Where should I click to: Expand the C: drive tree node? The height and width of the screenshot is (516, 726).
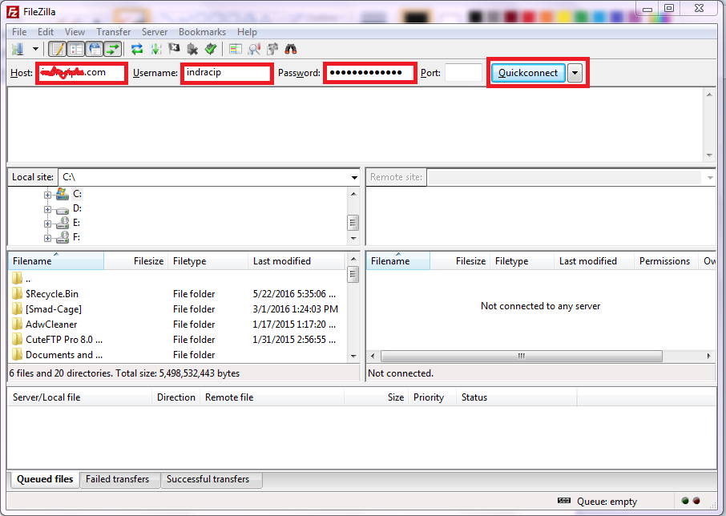click(x=47, y=195)
